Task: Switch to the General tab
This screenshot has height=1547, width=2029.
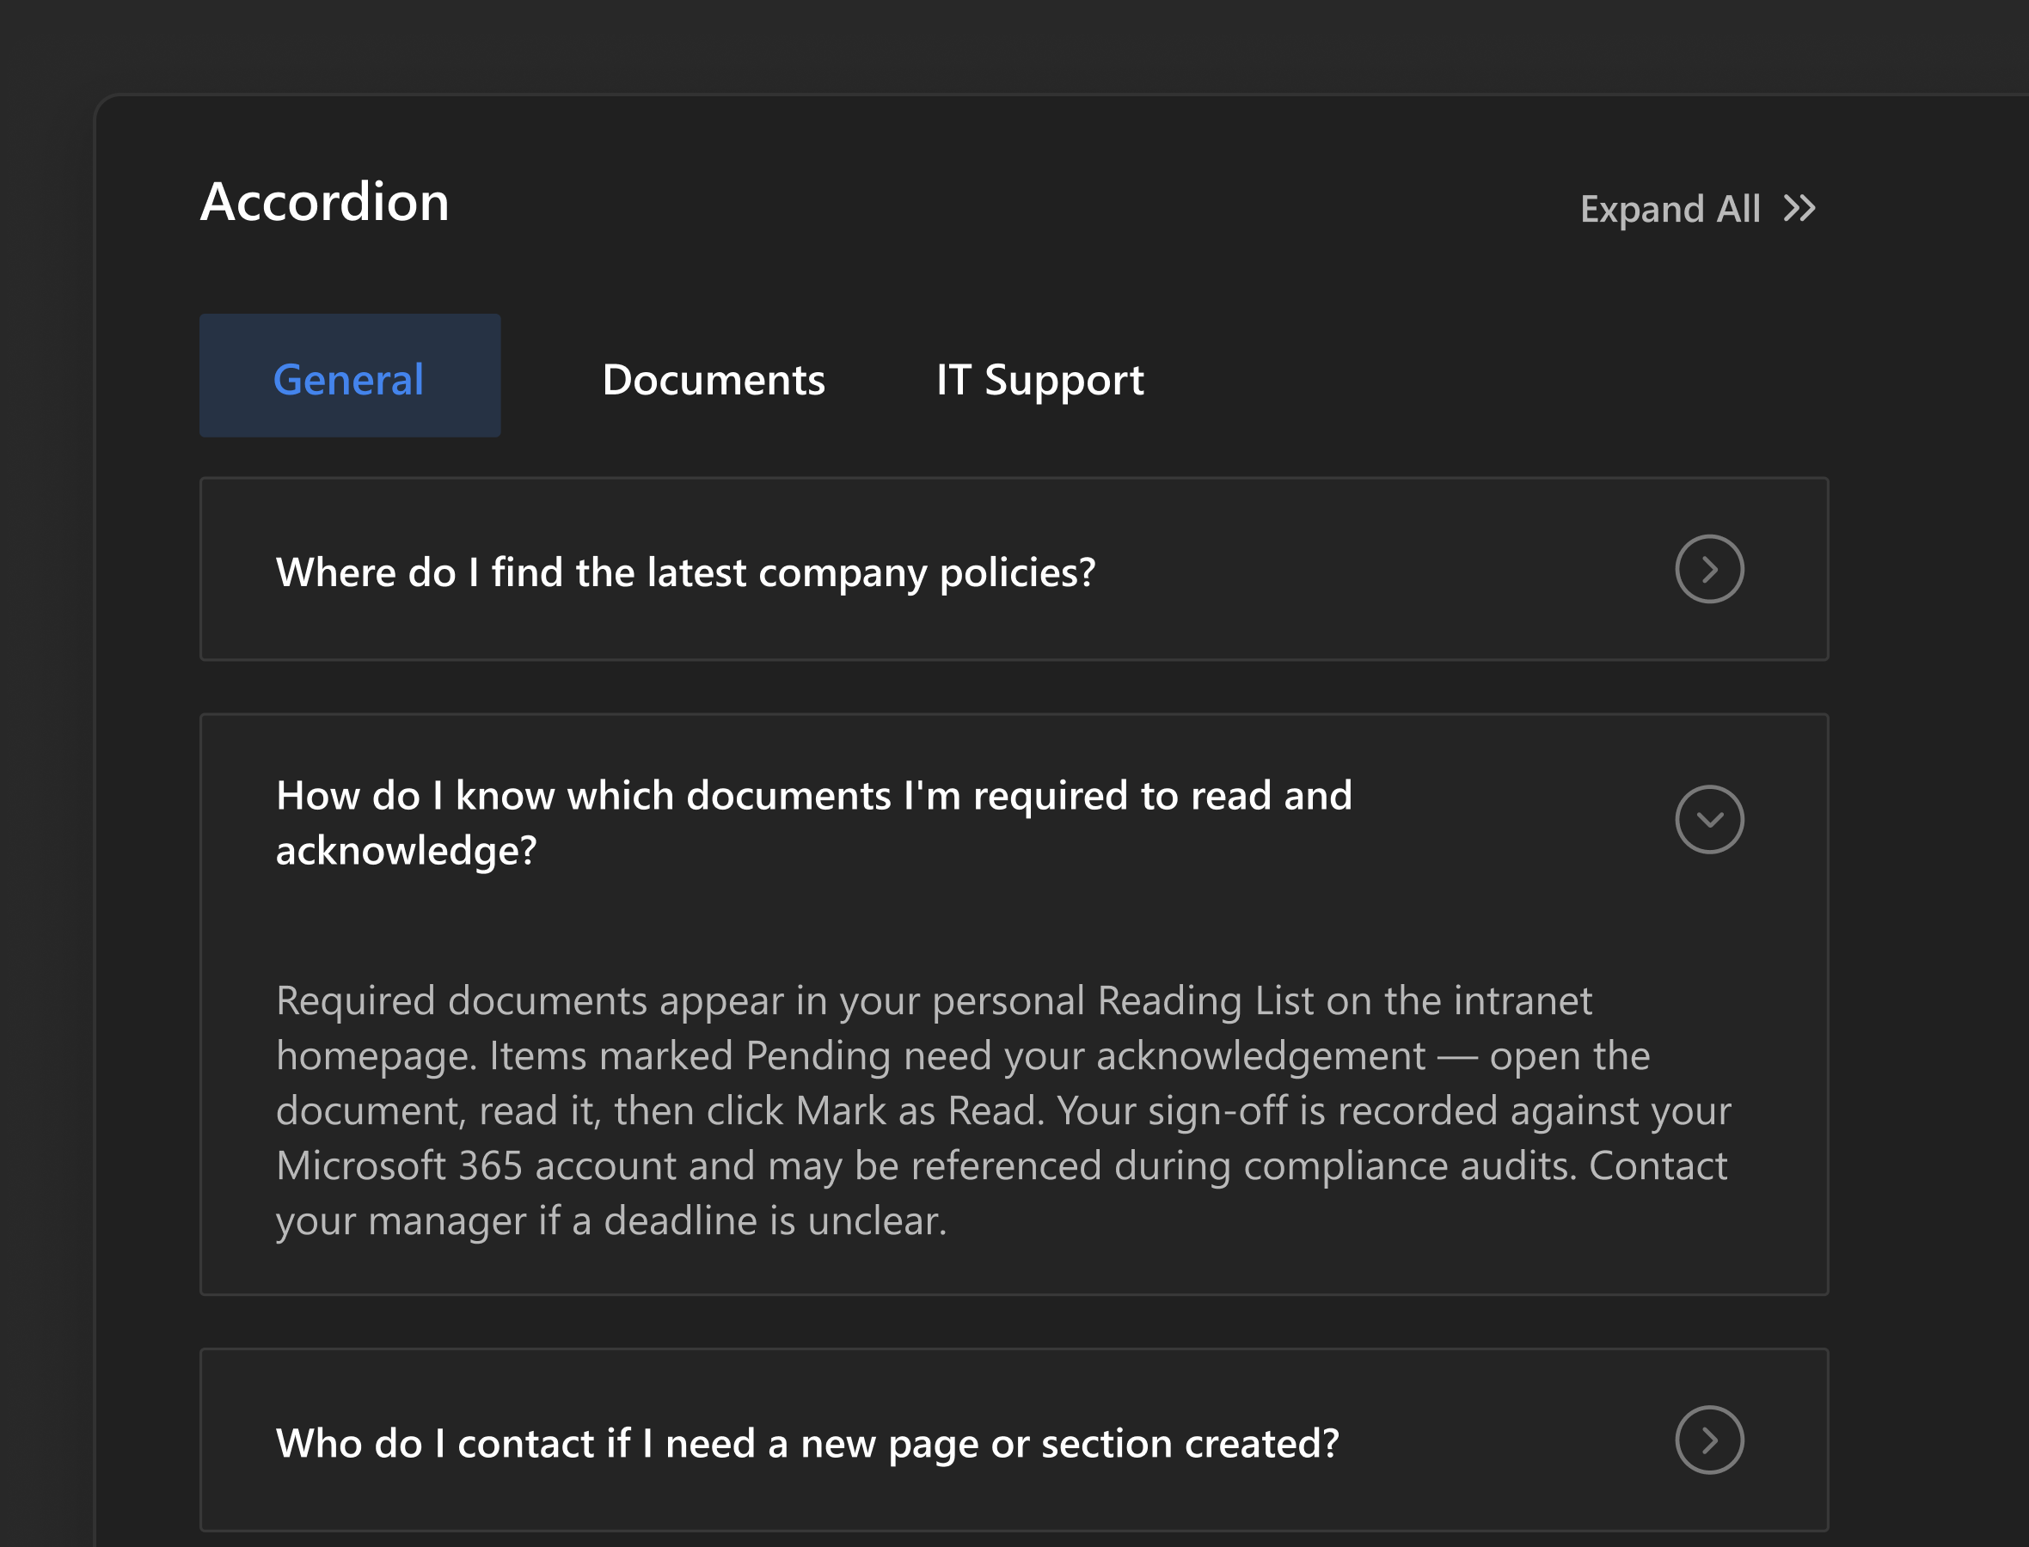Action: coord(350,376)
